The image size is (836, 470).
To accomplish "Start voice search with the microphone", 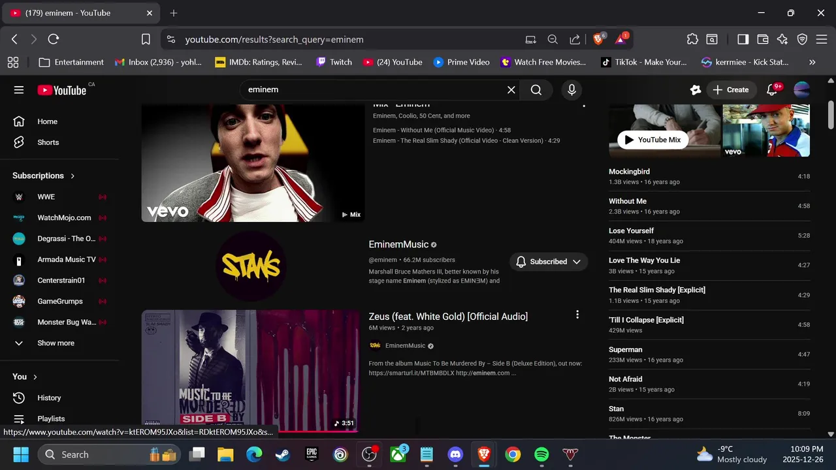I will coord(571,90).
